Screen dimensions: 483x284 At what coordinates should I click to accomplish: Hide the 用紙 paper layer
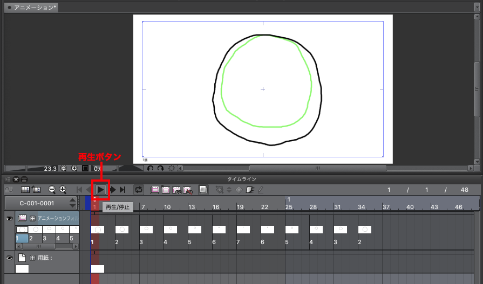click(9, 258)
